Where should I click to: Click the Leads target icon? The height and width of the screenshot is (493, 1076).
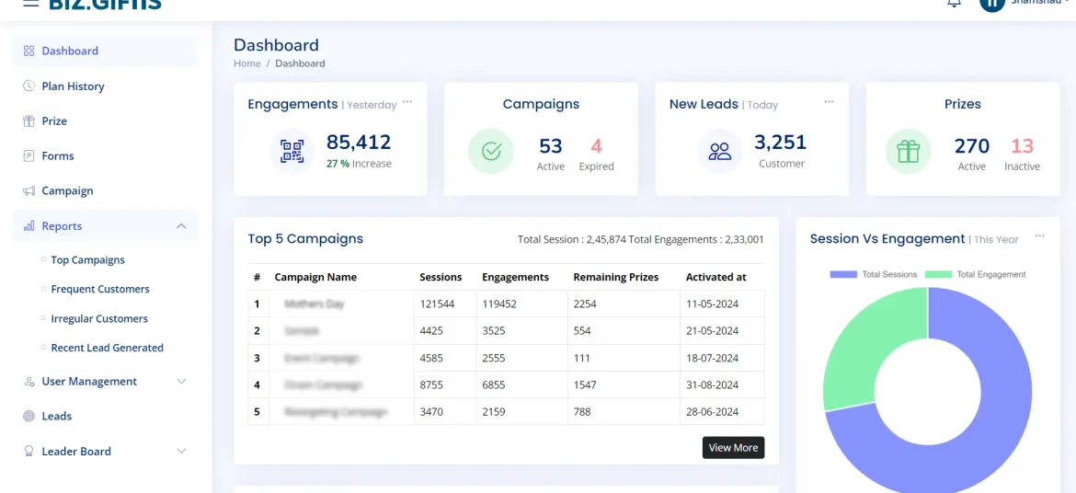[x=29, y=416]
